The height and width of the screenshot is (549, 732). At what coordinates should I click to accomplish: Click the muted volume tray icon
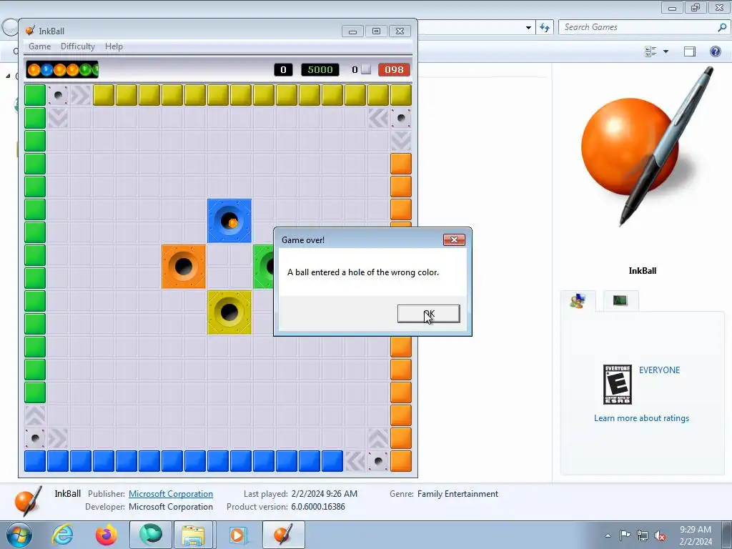660,535
